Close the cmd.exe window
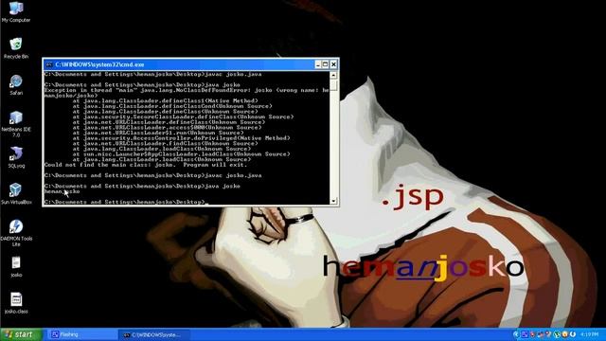 tap(333, 64)
